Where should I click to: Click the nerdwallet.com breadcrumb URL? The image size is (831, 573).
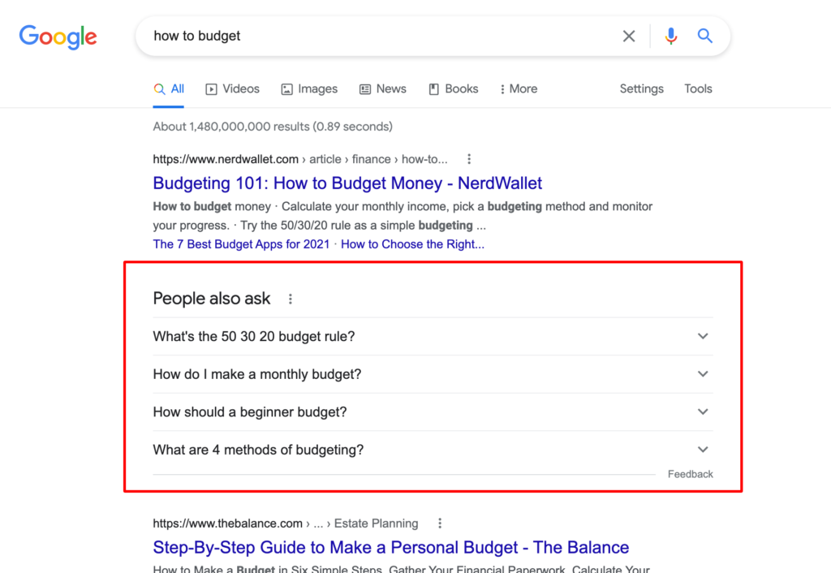pos(300,159)
